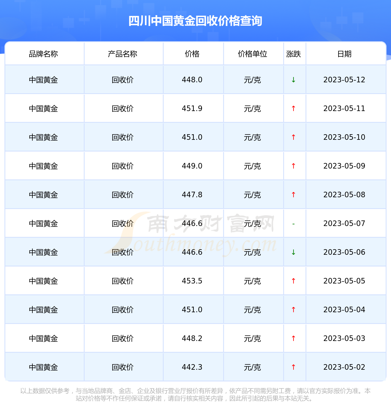Click 元/克 in the 2023-05-10 row
This screenshot has height=406, width=391.
tap(252, 138)
